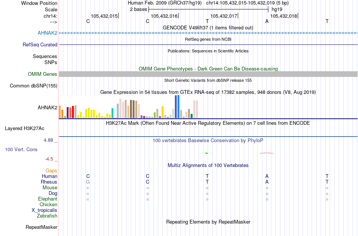Screen dimensions: 358x236
Task: Click the A base in the sequence ruler
Action: pyautogui.click(x=267, y=21)
